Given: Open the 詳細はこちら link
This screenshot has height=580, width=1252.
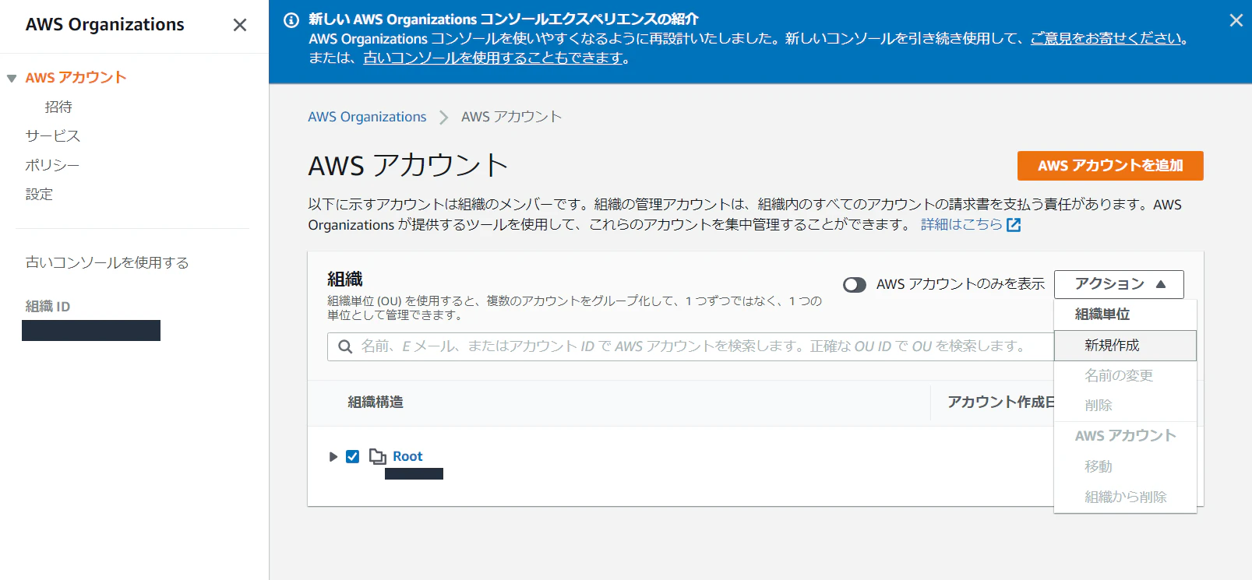Looking at the screenshot, I should coord(961,225).
